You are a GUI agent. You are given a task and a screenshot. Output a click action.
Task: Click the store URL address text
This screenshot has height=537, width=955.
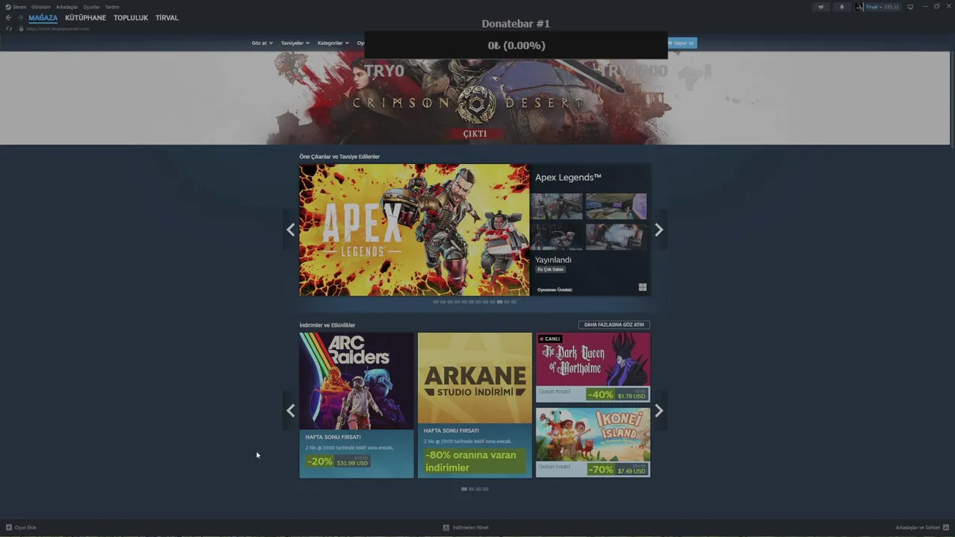pyautogui.click(x=57, y=28)
